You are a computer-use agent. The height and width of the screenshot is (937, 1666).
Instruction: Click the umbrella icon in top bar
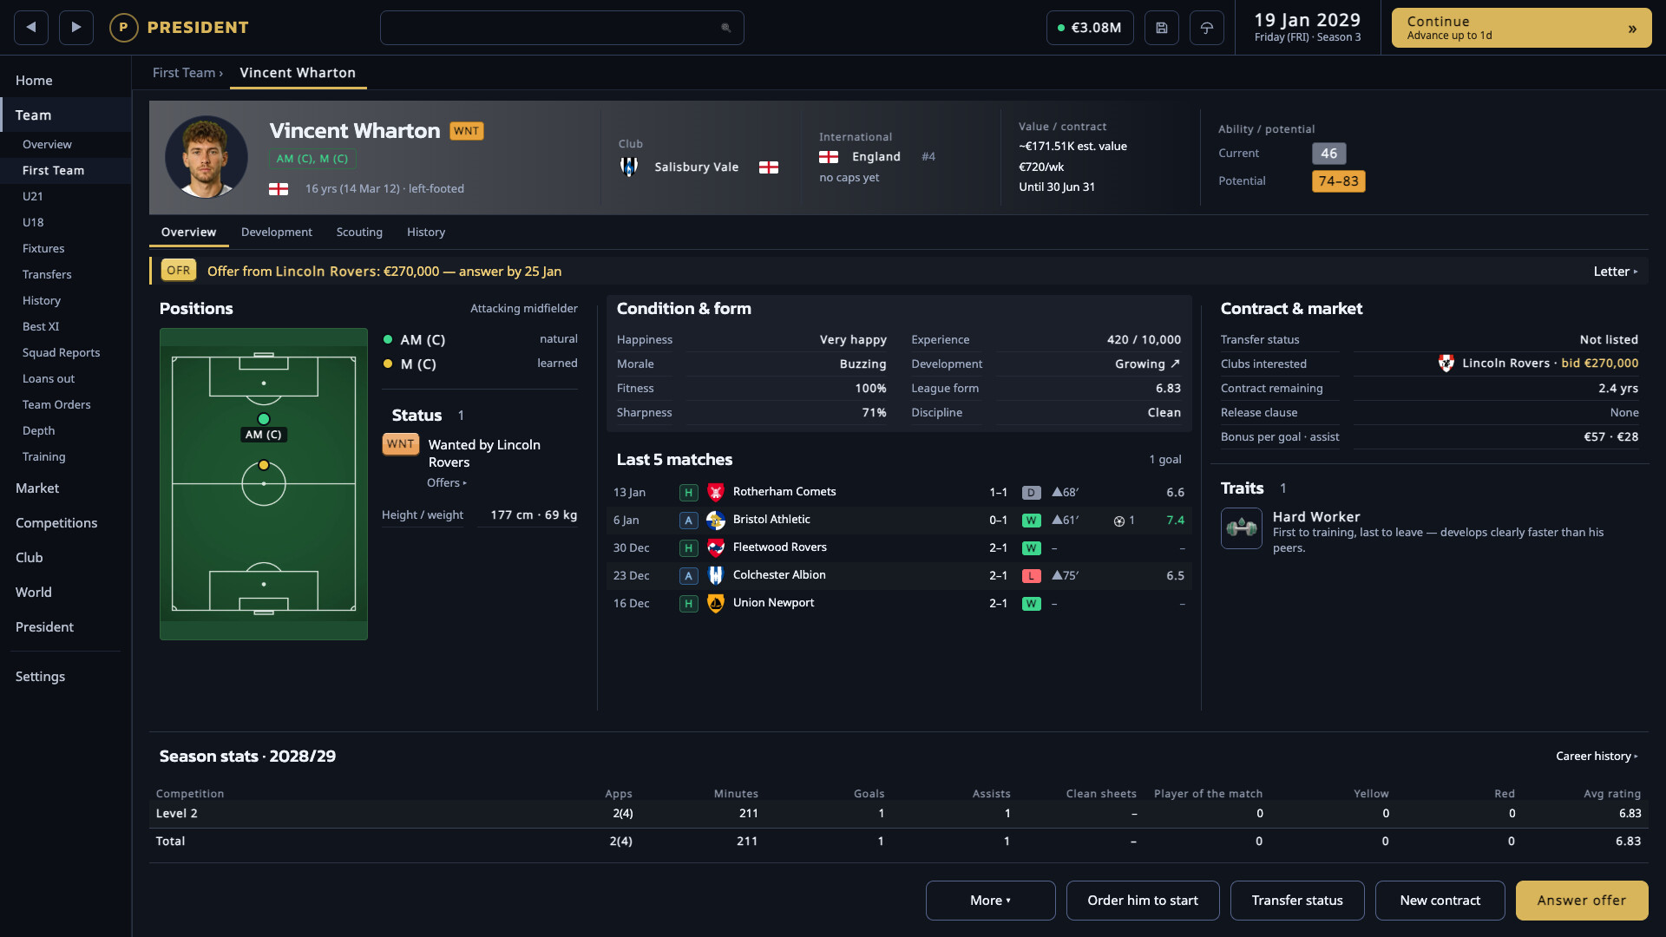tap(1207, 28)
